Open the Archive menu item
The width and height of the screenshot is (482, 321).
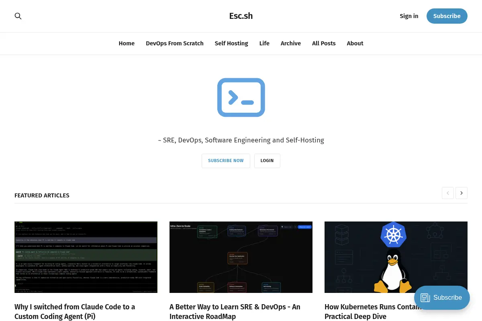point(291,43)
